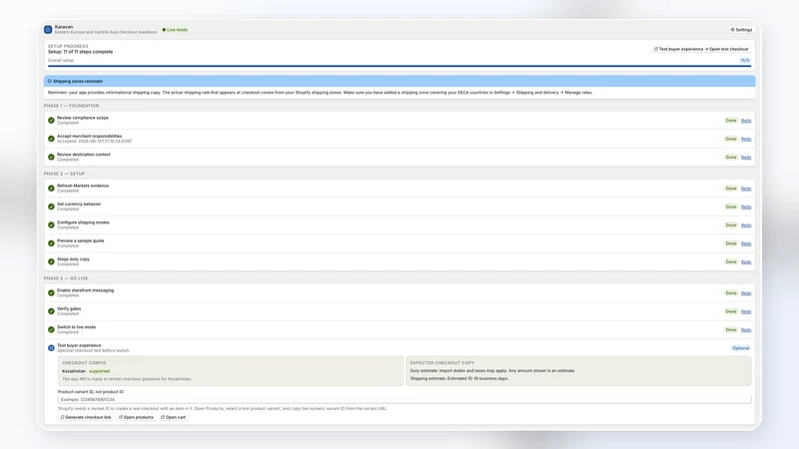Click the green check for Review destination context

[x=51, y=157]
